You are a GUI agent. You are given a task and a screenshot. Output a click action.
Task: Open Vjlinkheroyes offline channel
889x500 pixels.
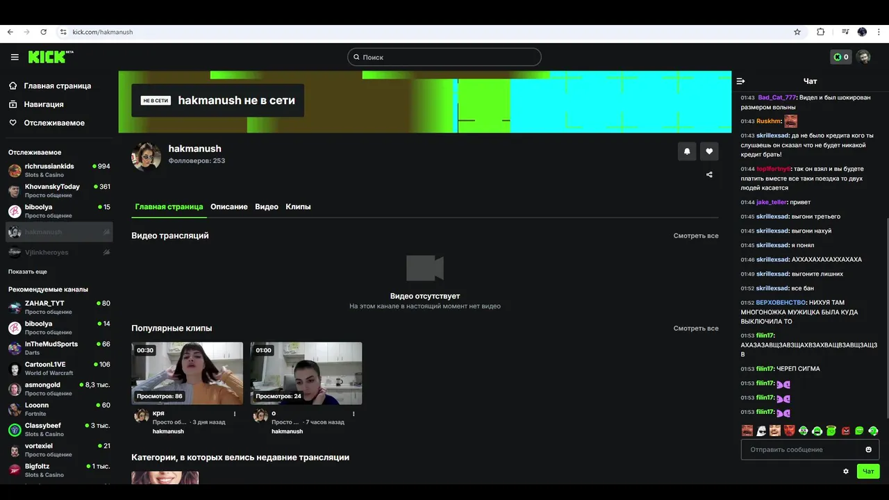(59, 252)
